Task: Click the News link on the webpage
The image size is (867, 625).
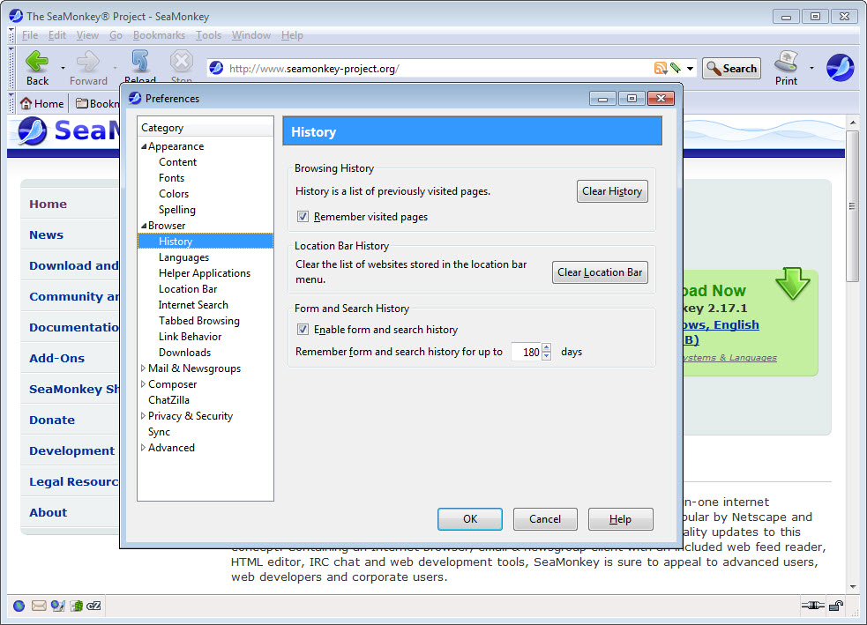Action: pyautogui.click(x=47, y=234)
